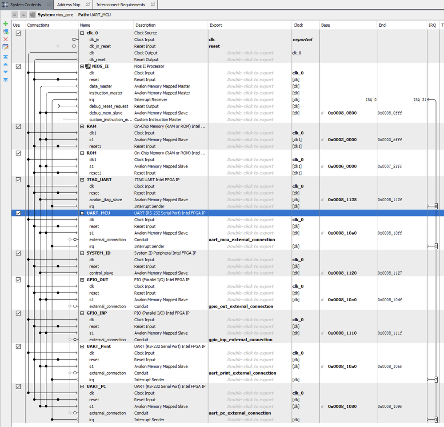This screenshot has width=444, height=427.
Task: Click the red X Remove icon
Action: click(x=5, y=39)
